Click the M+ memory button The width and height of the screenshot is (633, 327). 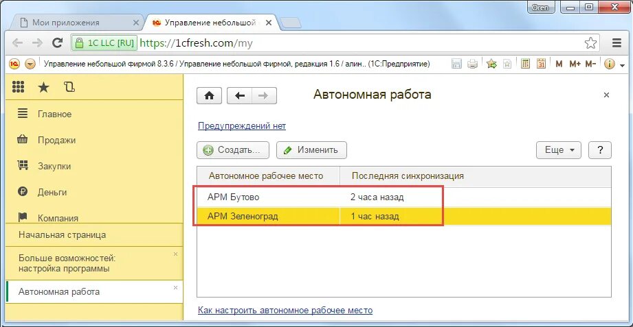pyautogui.click(x=575, y=64)
